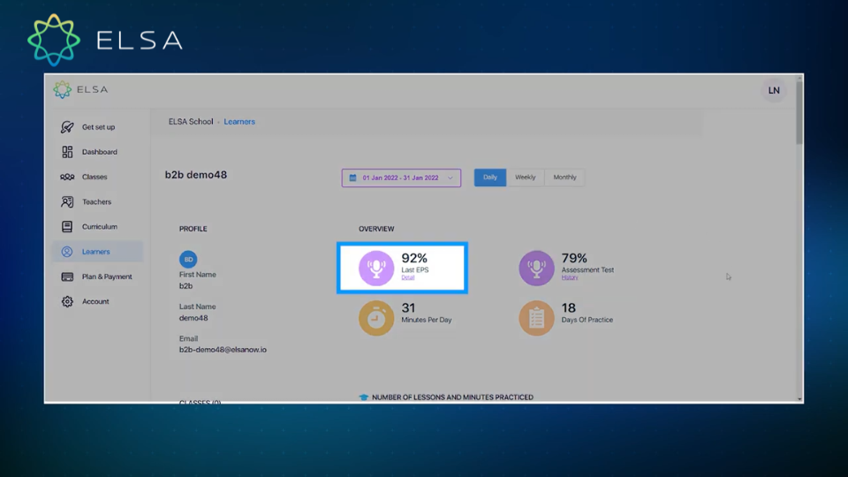Image resolution: width=848 pixels, height=477 pixels.
Task: Open Curriculum in the sidebar
Action: [x=97, y=227]
